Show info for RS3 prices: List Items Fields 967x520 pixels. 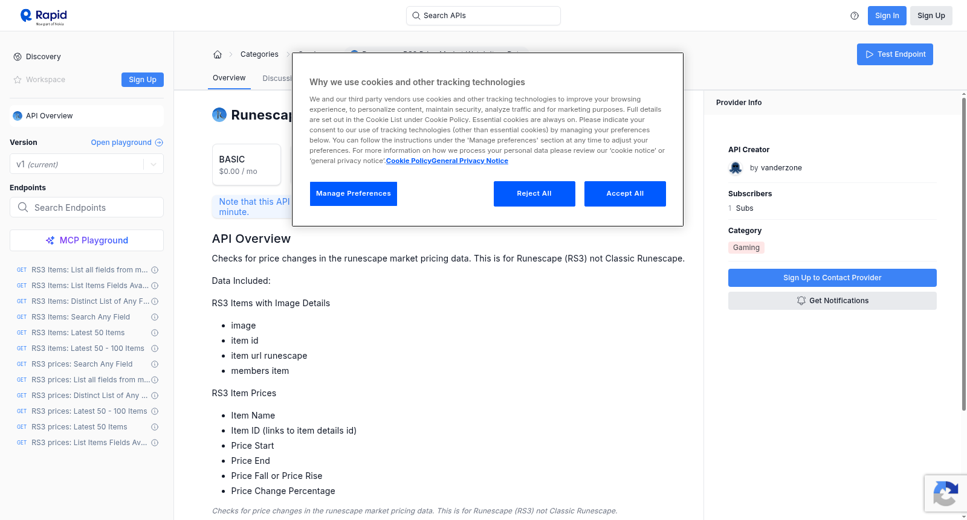[x=155, y=443]
